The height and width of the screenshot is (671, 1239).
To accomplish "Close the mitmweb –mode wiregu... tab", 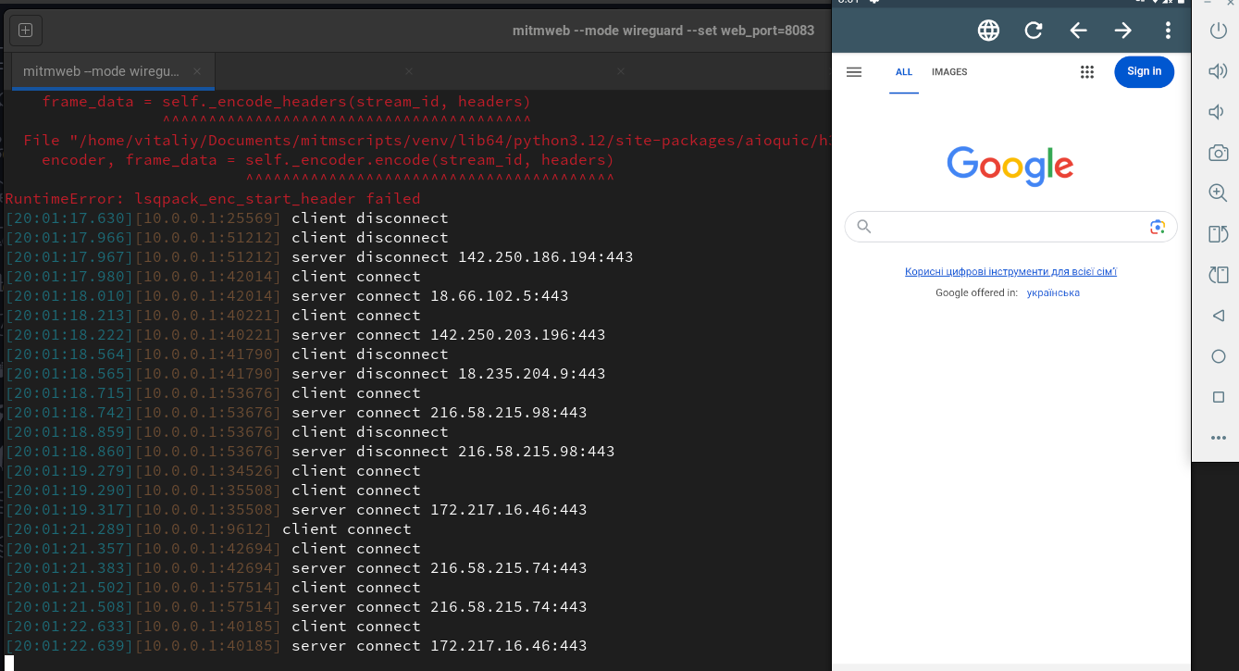I will point(197,71).
